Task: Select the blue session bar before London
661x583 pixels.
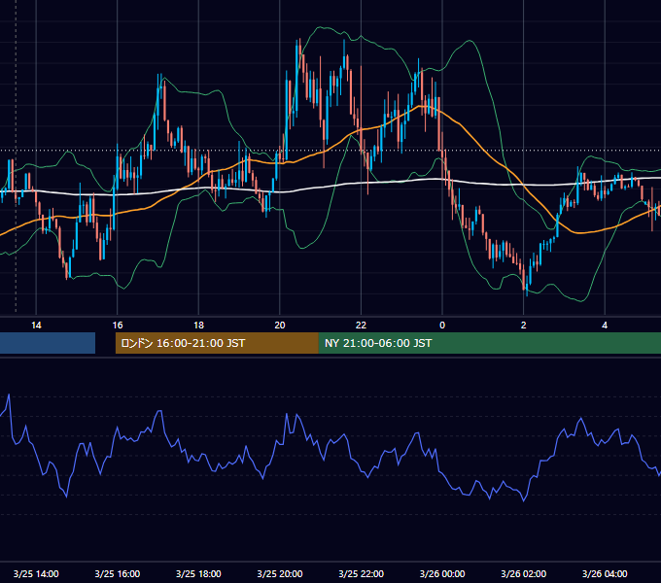Action: click(48, 343)
